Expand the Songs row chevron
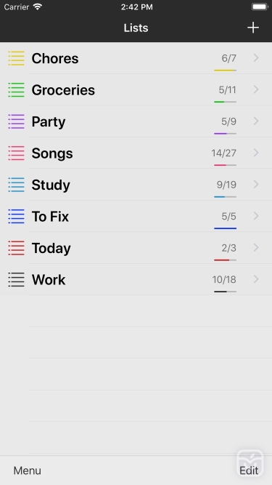The image size is (272, 485). coord(256,153)
